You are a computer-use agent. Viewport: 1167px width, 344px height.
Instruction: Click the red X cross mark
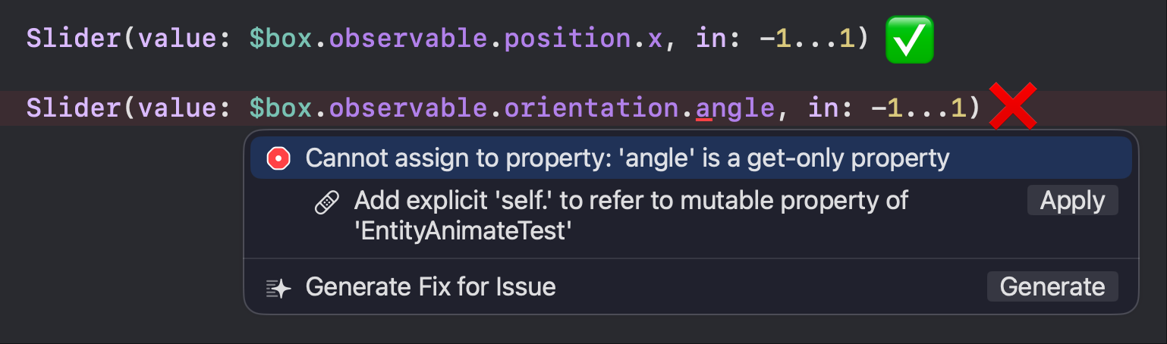pos(1013,106)
